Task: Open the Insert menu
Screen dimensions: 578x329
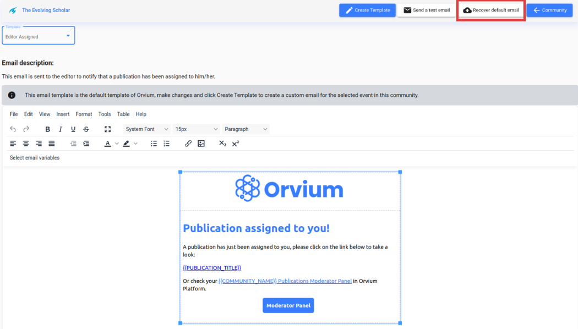Action: pos(63,114)
